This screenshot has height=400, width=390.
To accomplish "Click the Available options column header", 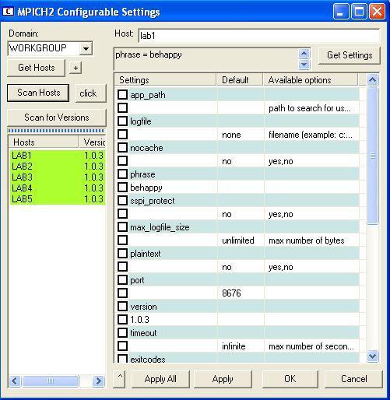I will 311,80.
